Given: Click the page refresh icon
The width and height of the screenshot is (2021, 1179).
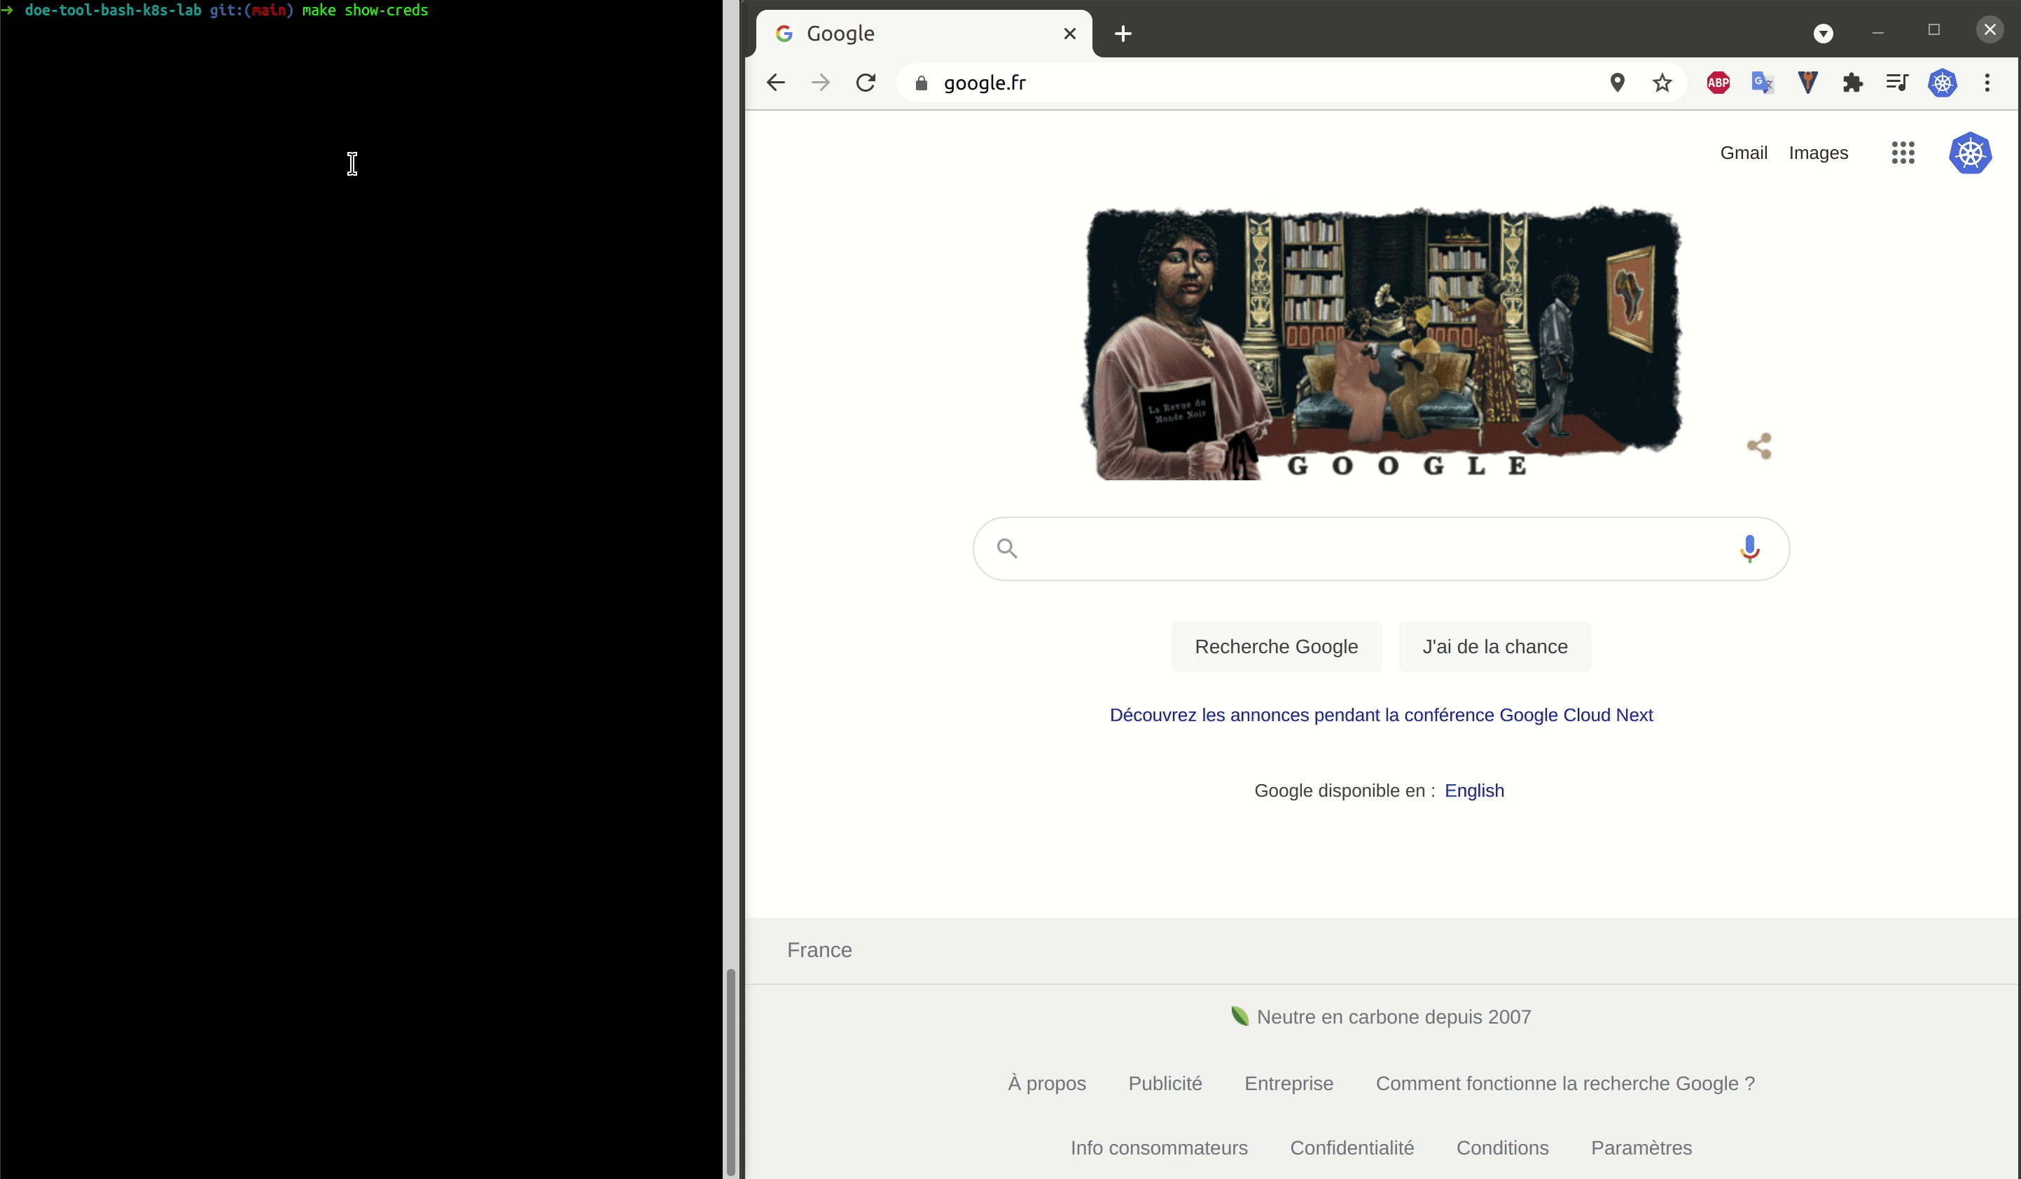Looking at the screenshot, I should (868, 81).
